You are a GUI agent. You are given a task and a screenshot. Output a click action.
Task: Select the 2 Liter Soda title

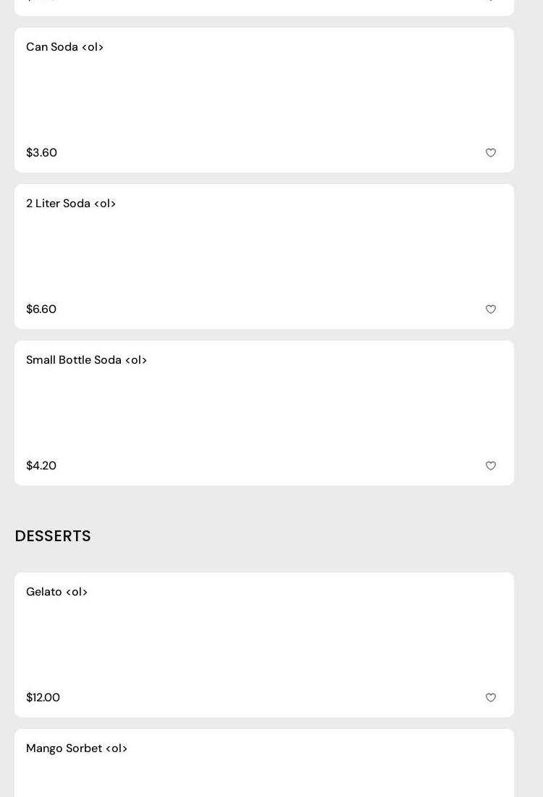click(x=71, y=204)
